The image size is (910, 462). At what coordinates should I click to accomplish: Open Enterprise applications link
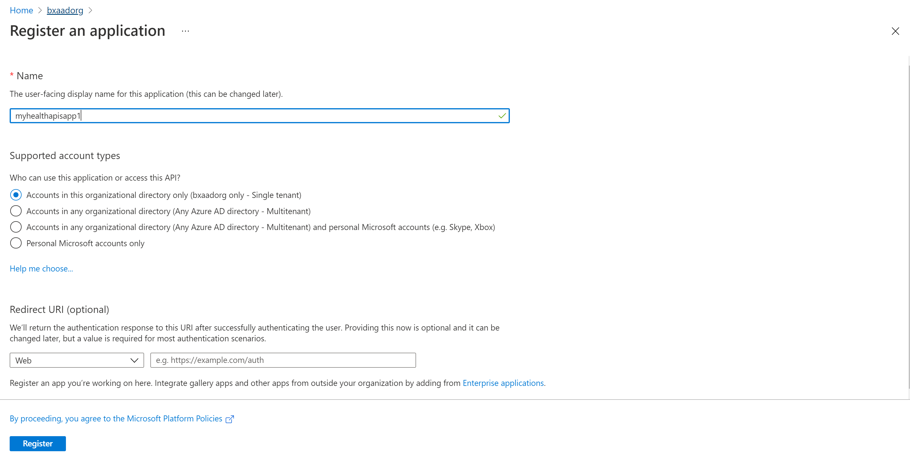[503, 383]
